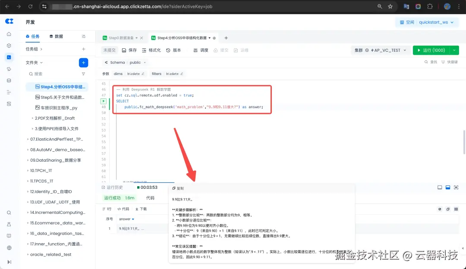Open the 代码 tab beside 运行成功
Screen dimensions: 466x269
[x=150, y=198]
